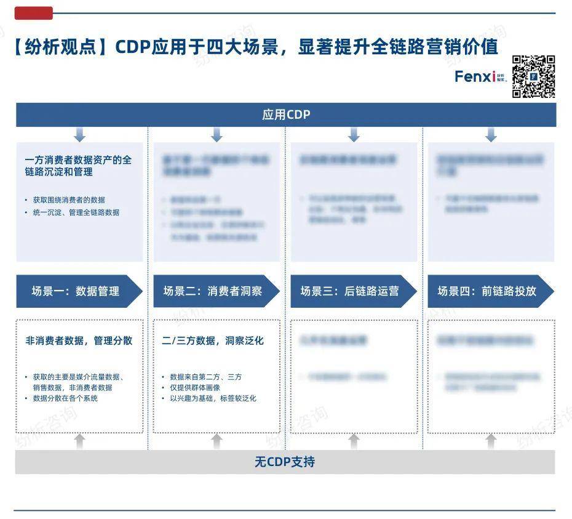
Task: Select the 无CDP支持 footer banner
Action: (x=285, y=462)
